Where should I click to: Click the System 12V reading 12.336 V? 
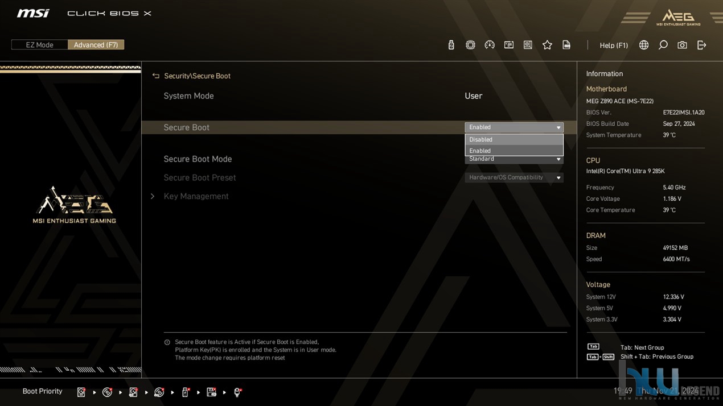[673, 297]
